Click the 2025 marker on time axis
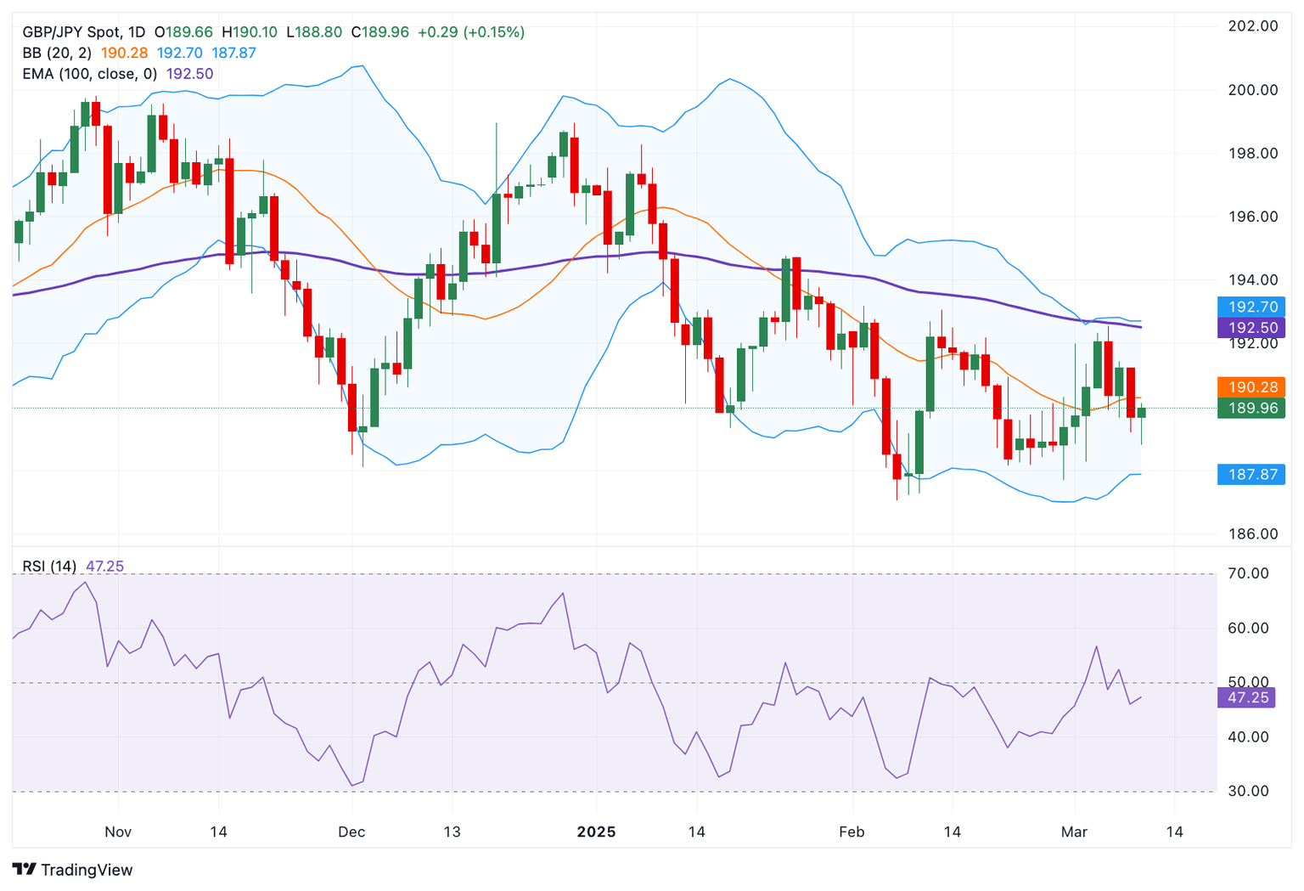 point(596,832)
